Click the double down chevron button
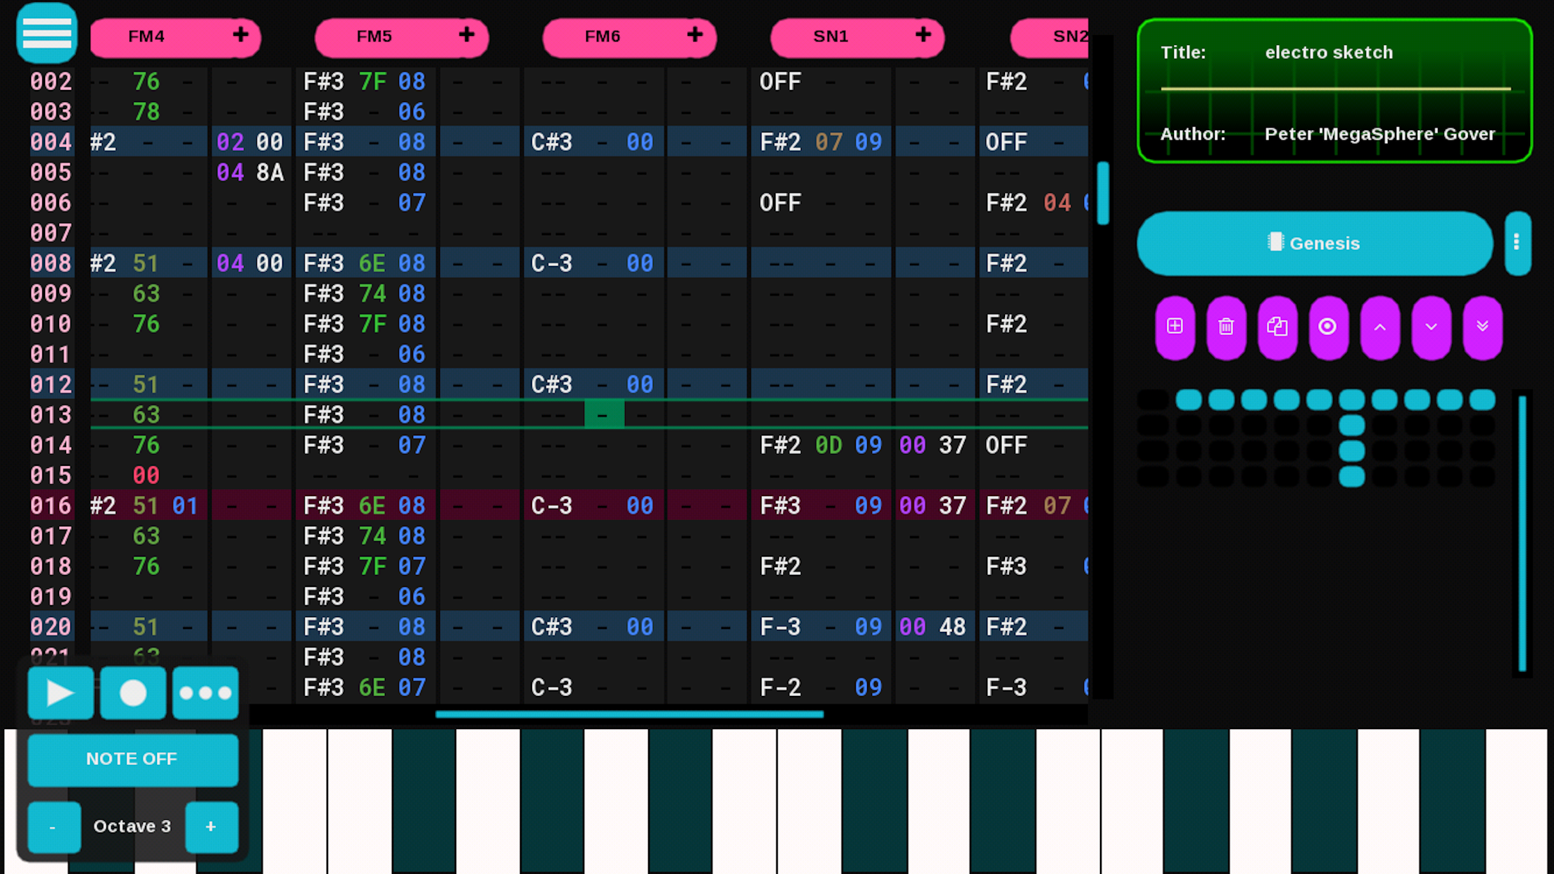This screenshot has width=1554, height=874. pyautogui.click(x=1482, y=327)
